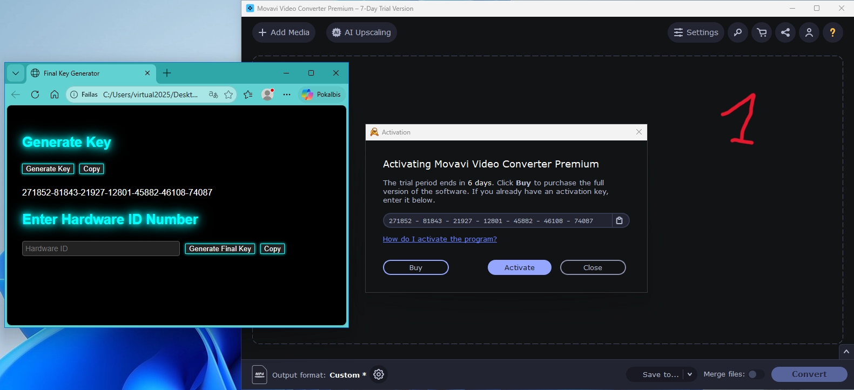This screenshot has height=390, width=854.
Task: Click the yellow question mark help icon
Action: click(x=832, y=32)
